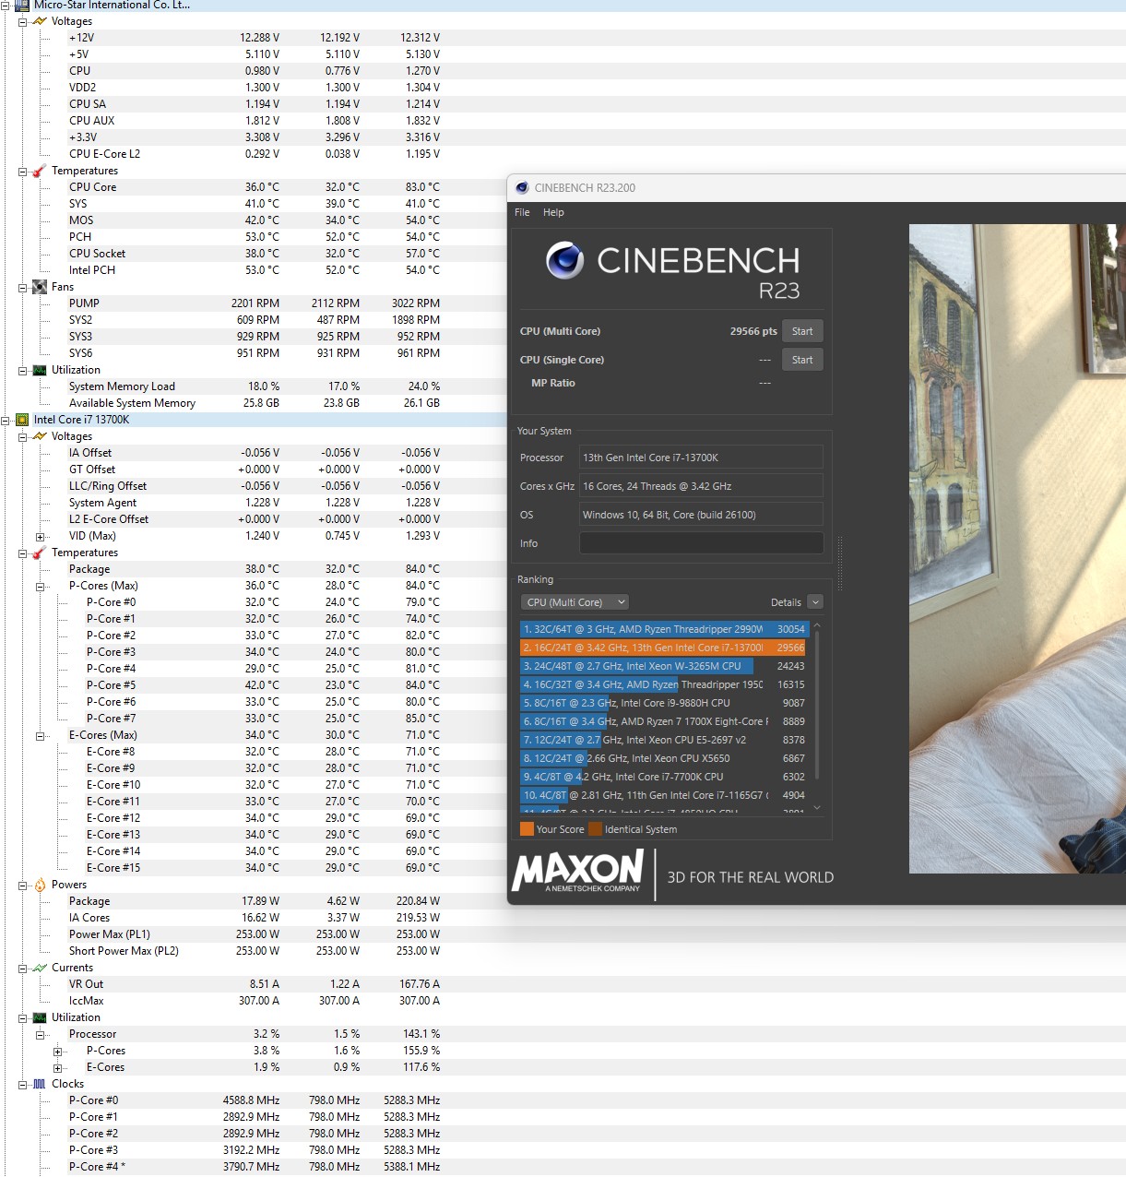Select the Package power row
This screenshot has height=1177, width=1126.
[x=254, y=901]
